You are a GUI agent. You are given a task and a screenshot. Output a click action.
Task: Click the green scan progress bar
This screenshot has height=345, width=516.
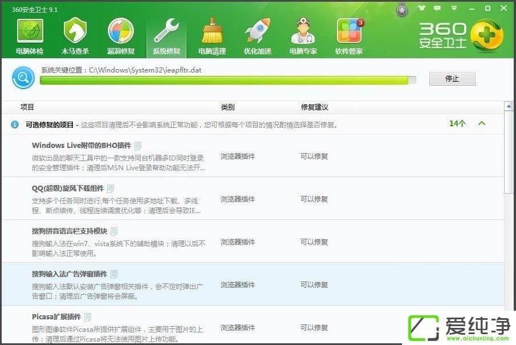(x=227, y=80)
